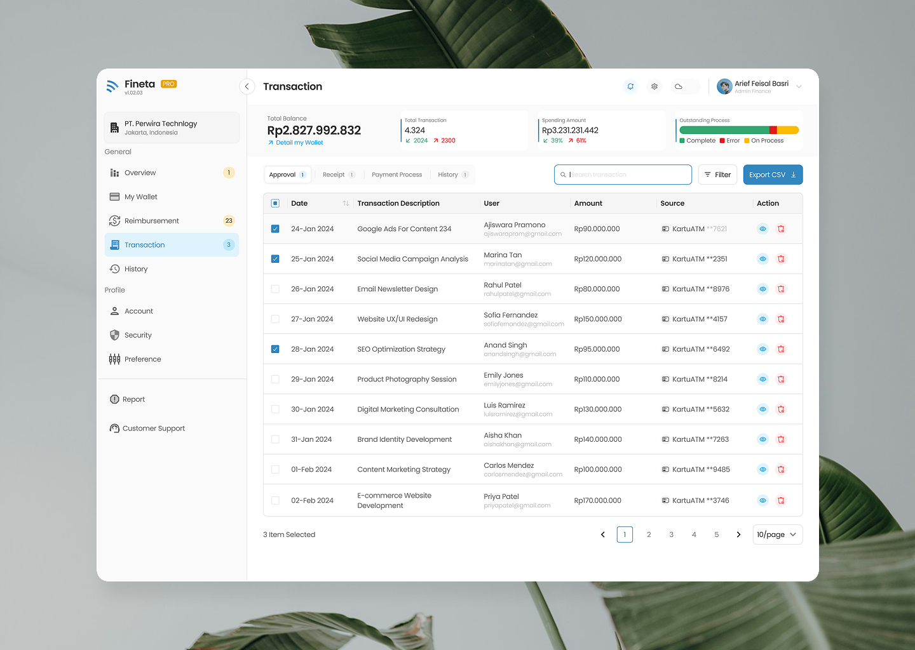This screenshot has height=650, width=915.
Task: View Google Ads For Content 234 transaction
Action: [762, 229]
